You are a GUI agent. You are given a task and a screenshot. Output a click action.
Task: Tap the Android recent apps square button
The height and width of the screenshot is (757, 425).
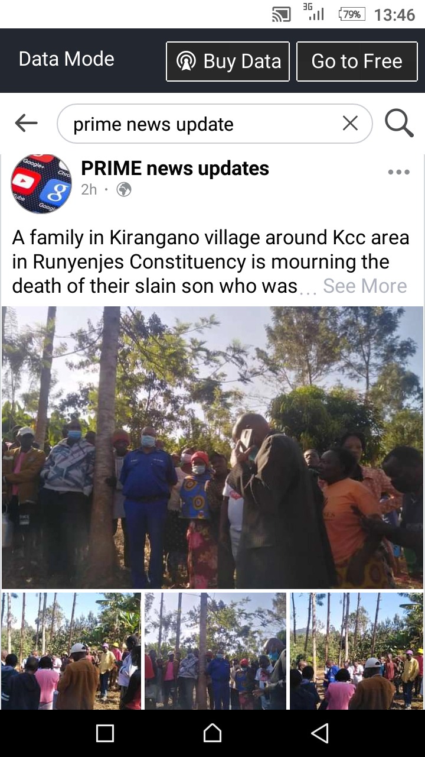[x=105, y=733]
